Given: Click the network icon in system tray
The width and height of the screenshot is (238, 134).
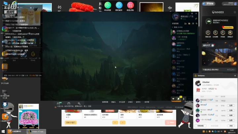Looking at the screenshot, I should coord(221,131).
